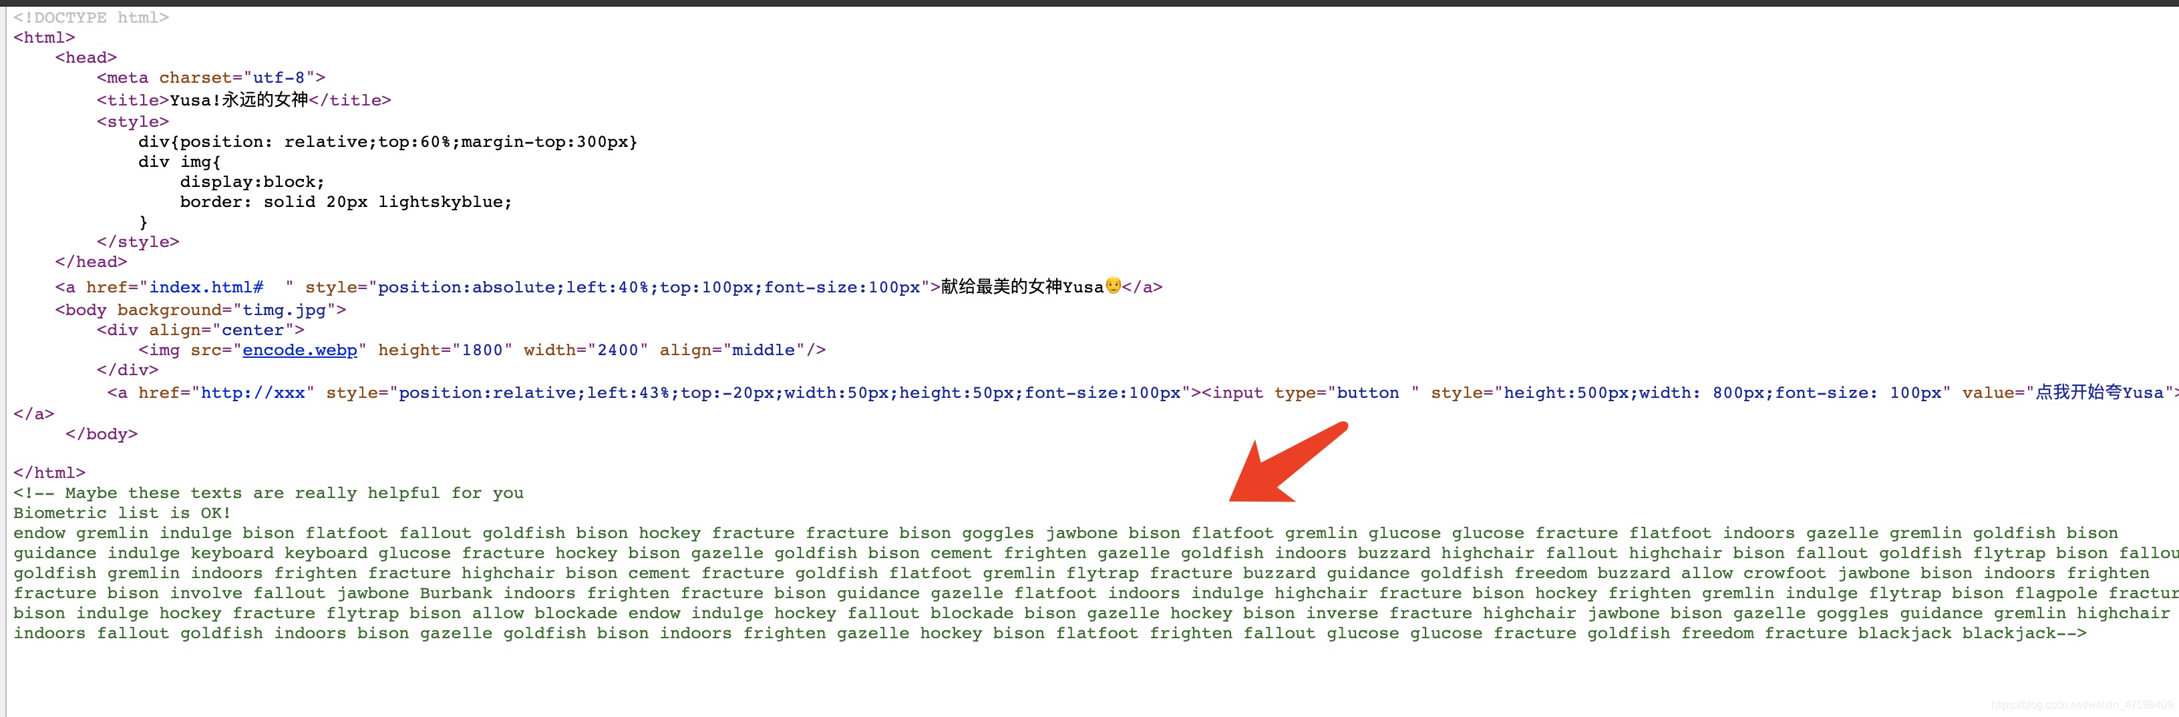Click the http://xxx href value
The width and height of the screenshot is (2179, 717).
pyautogui.click(x=253, y=393)
